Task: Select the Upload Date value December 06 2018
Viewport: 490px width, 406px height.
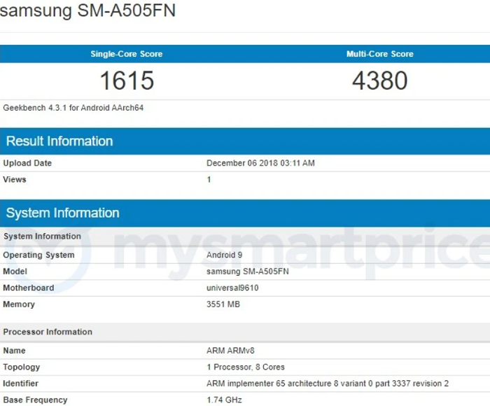Action: [x=260, y=163]
